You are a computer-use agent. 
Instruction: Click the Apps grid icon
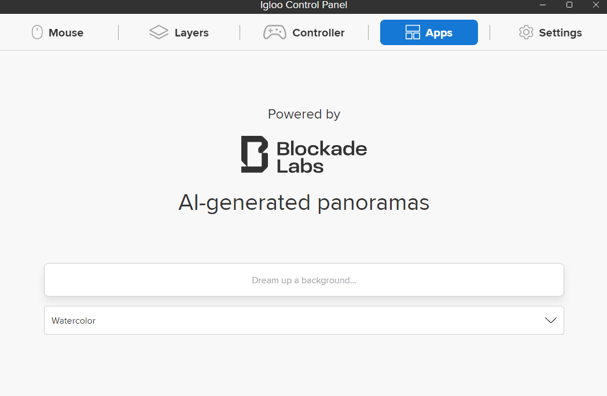pos(413,32)
